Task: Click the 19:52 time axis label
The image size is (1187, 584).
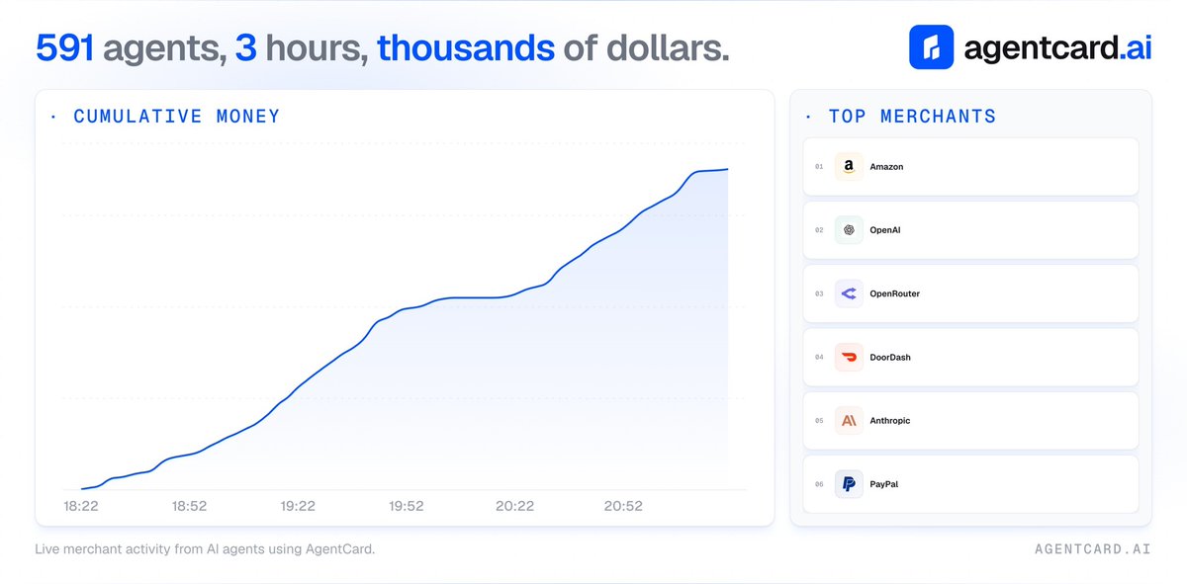Action: point(407,506)
